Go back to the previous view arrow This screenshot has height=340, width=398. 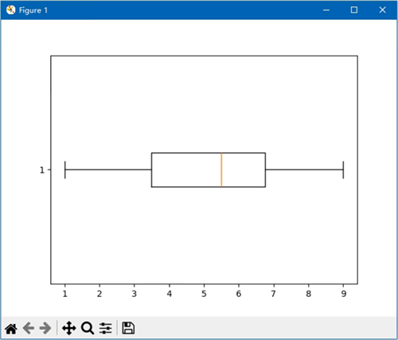click(x=29, y=328)
